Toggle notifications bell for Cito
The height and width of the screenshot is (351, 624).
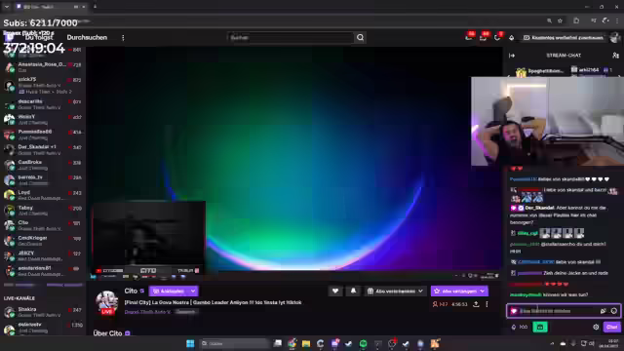click(353, 291)
